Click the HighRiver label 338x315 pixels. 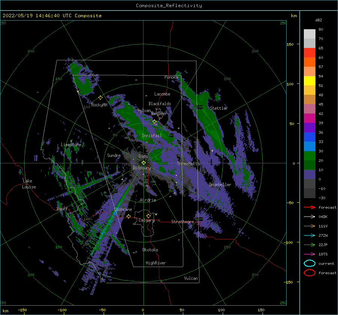click(x=156, y=263)
